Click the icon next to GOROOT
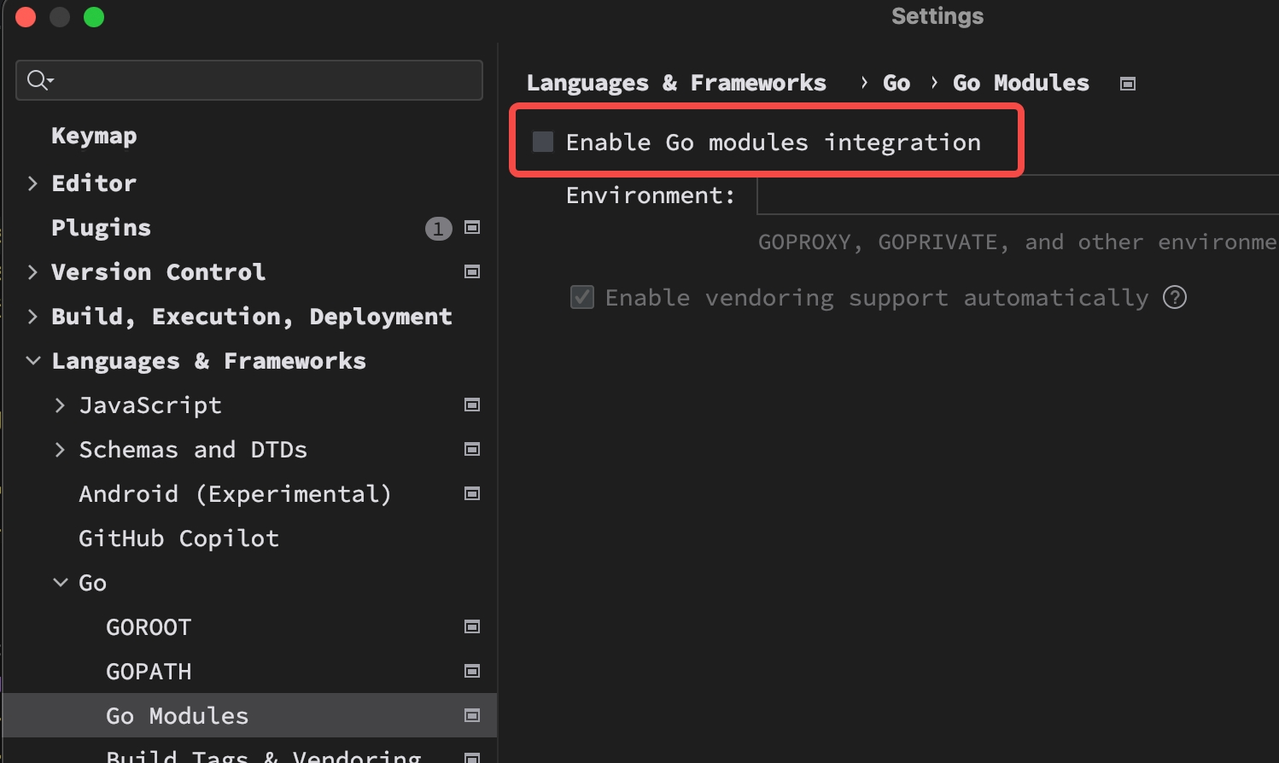The height and width of the screenshot is (763, 1279). click(x=471, y=626)
